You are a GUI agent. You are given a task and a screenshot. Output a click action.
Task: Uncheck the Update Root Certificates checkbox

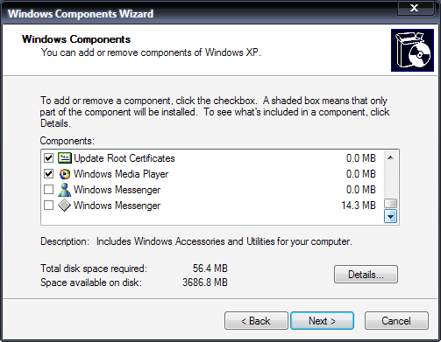pos(48,158)
